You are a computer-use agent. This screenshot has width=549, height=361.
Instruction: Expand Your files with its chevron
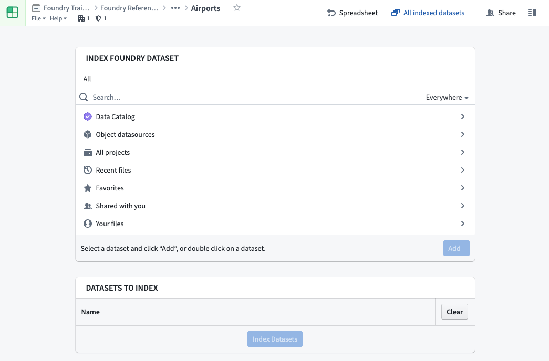[x=462, y=224]
